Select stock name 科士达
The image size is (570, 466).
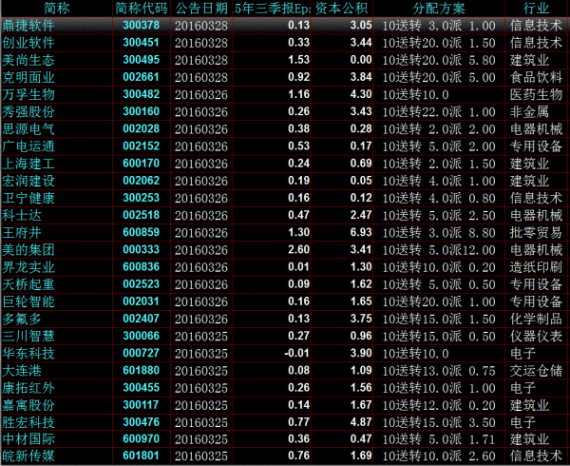tap(22, 215)
